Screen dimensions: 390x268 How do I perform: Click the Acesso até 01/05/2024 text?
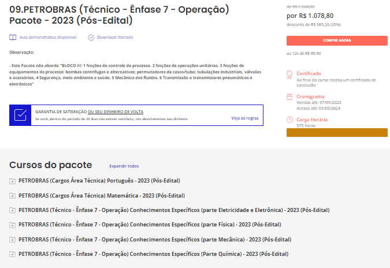[x=318, y=108]
